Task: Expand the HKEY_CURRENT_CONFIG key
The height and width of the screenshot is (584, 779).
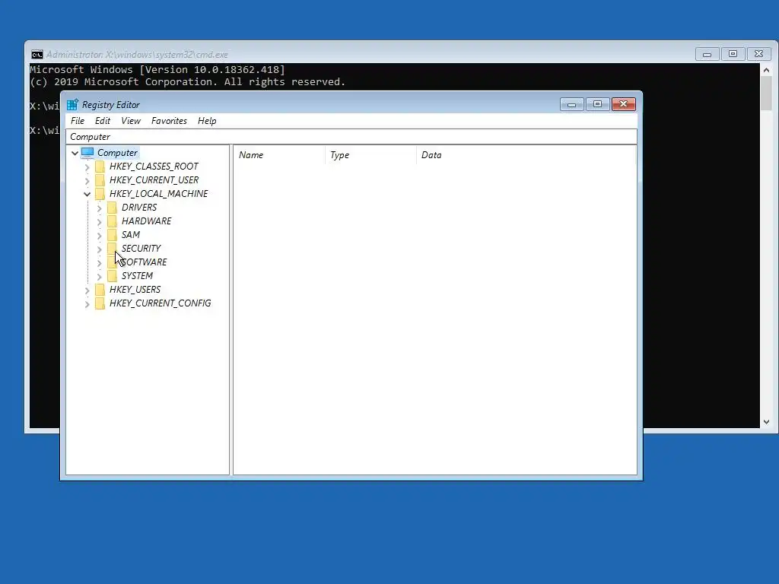Action: [87, 304]
